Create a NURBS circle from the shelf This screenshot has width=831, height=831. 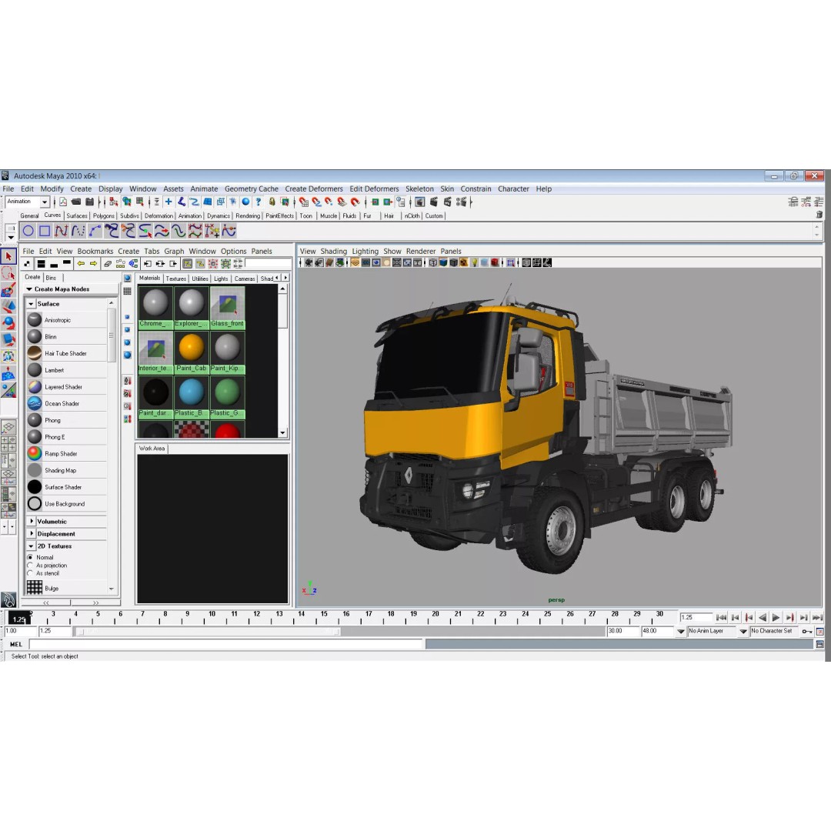pos(28,231)
